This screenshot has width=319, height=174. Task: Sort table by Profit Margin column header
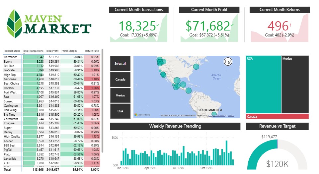click(x=69, y=51)
